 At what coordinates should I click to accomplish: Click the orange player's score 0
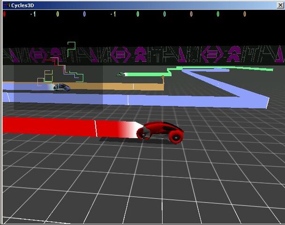click(x=245, y=14)
